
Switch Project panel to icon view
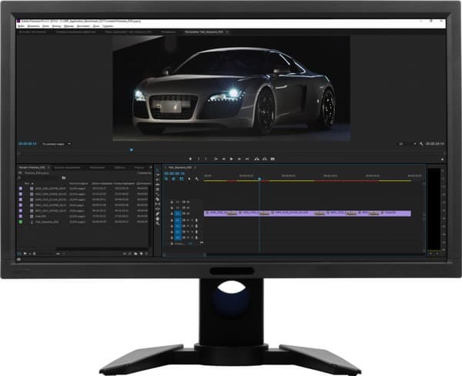[25, 253]
